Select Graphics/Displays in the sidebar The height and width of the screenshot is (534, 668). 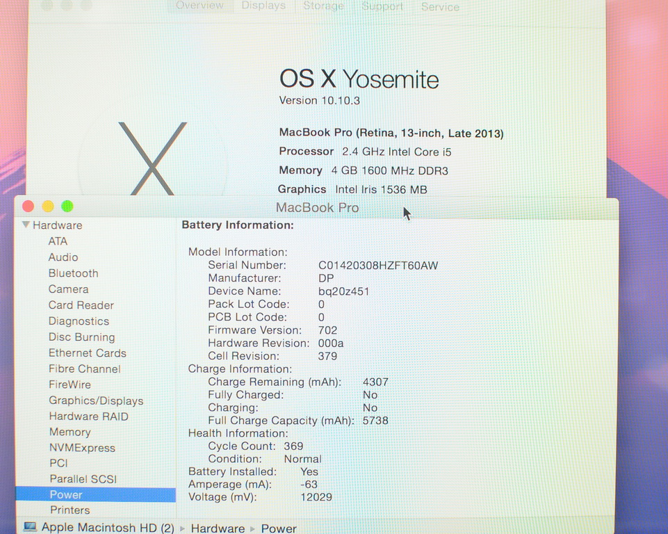97,400
